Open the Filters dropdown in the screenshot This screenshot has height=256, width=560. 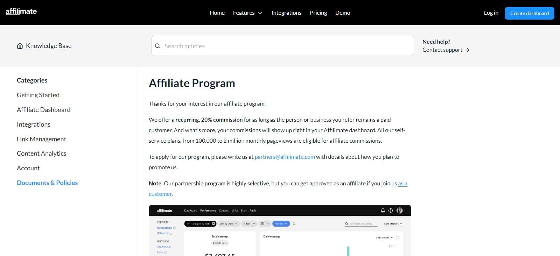[x=249, y=223]
